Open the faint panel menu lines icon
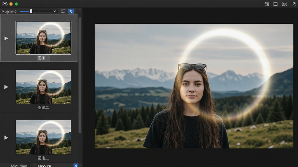The height and width of the screenshot is (167, 298). click(80, 11)
